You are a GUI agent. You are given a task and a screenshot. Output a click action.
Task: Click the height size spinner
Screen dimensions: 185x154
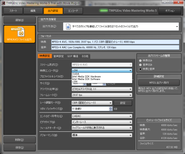104,84
